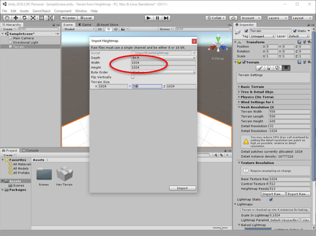The height and width of the screenshot is (236, 316).
Task: Open the Account dropdown
Action: [x=251, y=18]
